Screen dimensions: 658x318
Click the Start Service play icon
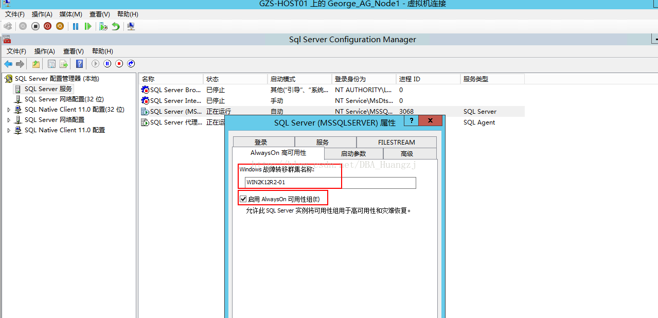(96, 64)
